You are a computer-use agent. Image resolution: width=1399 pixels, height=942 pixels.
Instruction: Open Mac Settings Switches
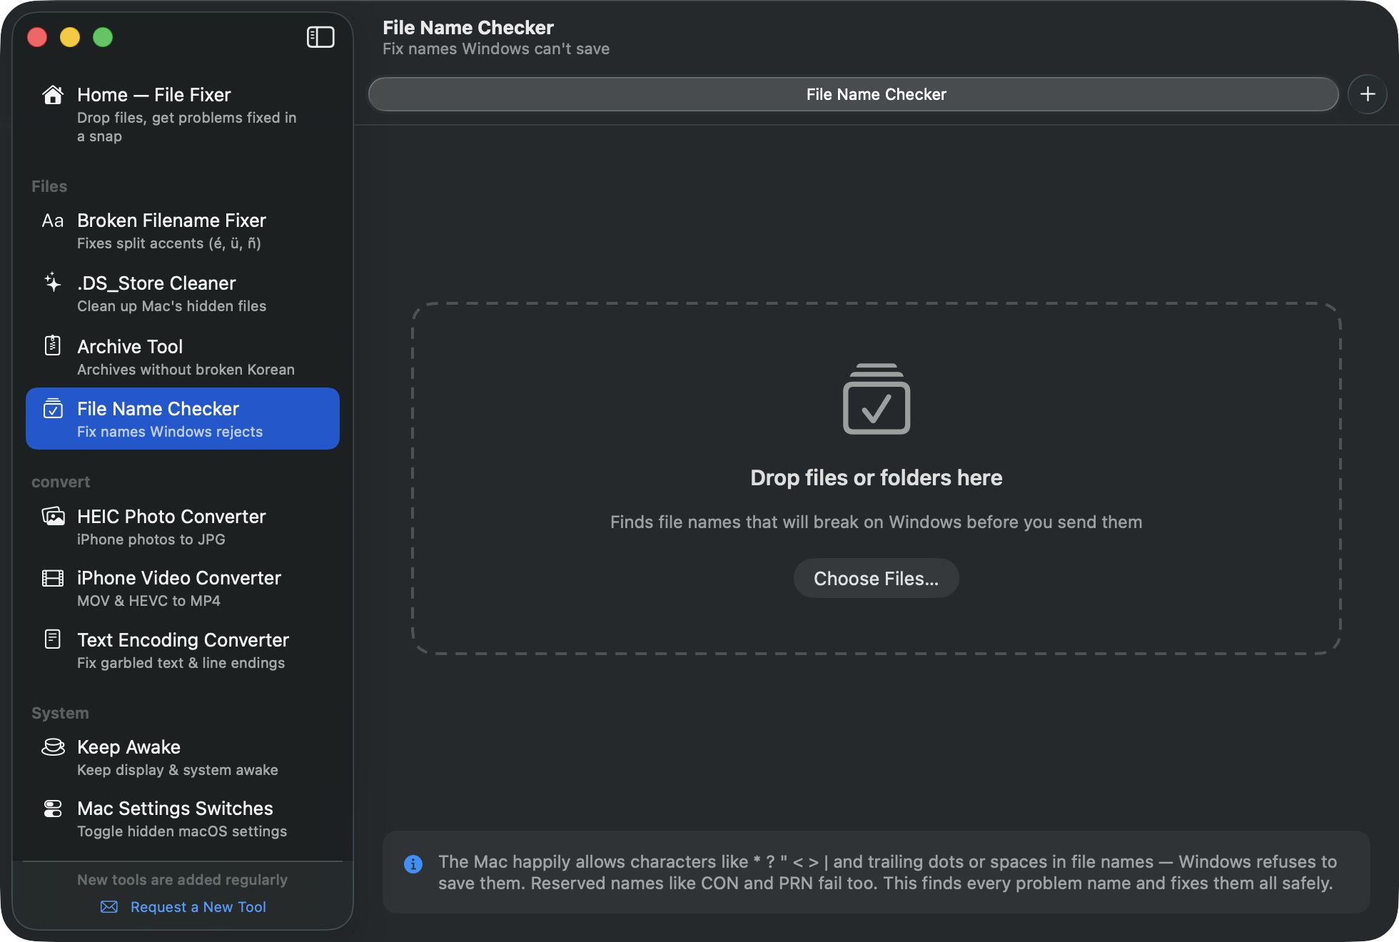tap(183, 819)
